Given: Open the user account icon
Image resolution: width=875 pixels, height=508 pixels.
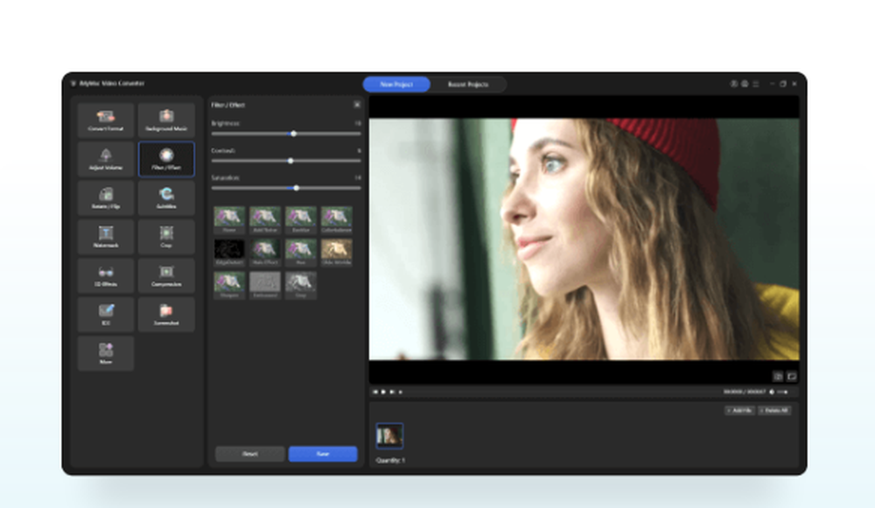Looking at the screenshot, I should [734, 84].
